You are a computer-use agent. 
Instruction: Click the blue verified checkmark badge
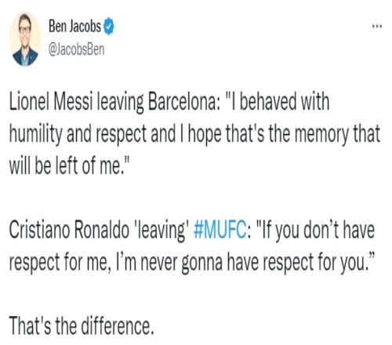(109, 27)
